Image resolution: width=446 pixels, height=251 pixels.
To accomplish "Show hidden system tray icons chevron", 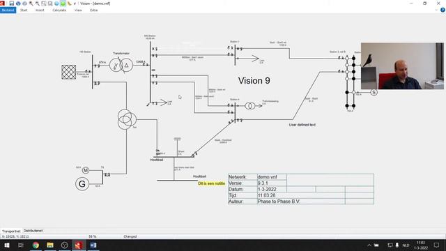I will pyautogui.click(x=369, y=245).
